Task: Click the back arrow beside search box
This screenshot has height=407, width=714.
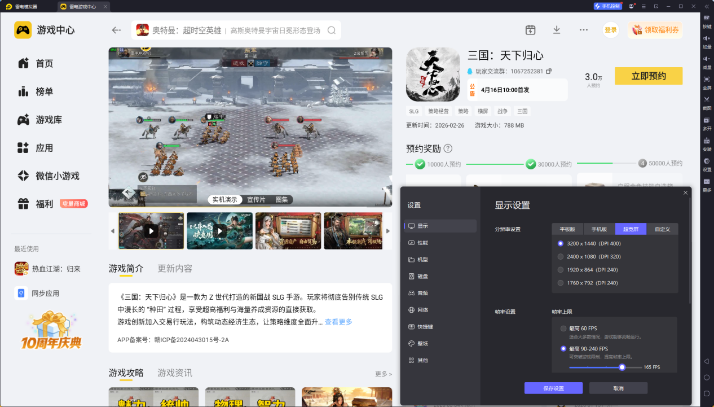Action: 117,30
